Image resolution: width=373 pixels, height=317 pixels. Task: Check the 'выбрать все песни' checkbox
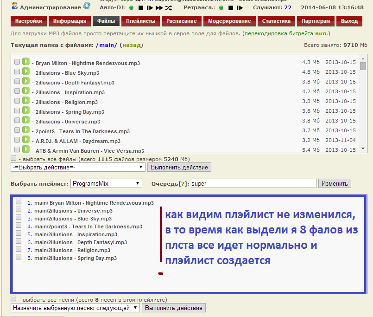pos(13,299)
